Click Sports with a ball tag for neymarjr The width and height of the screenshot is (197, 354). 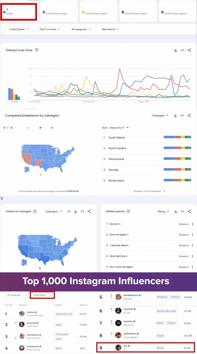click(166, 311)
